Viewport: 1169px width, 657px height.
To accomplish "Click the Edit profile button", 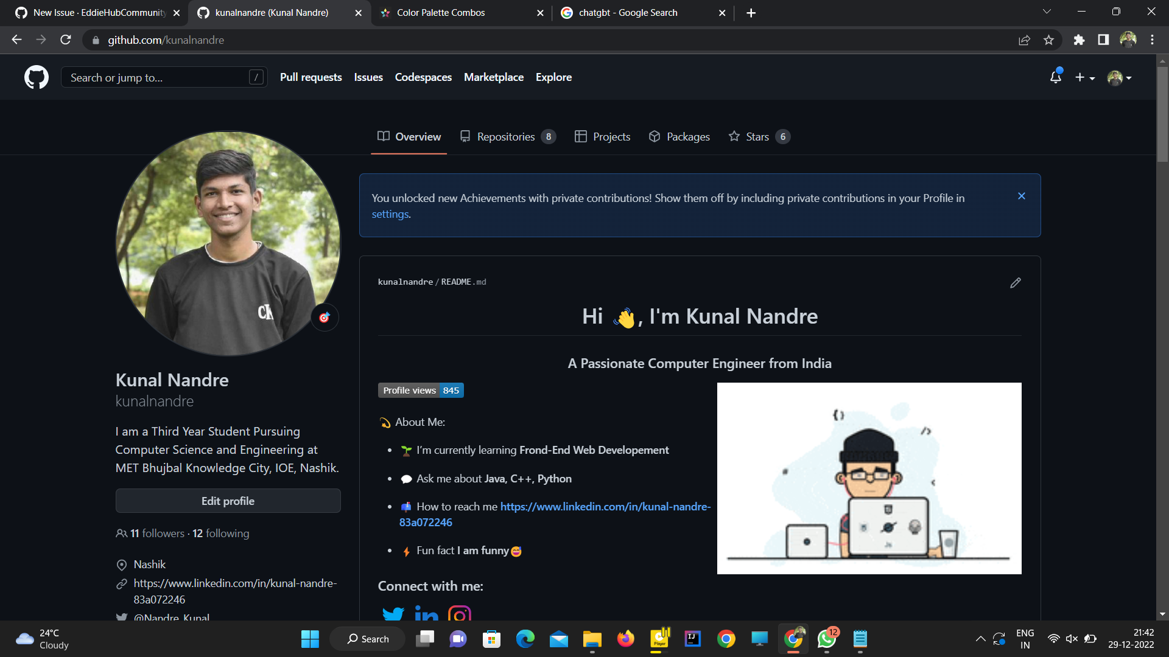I will (x=228, y=501).
